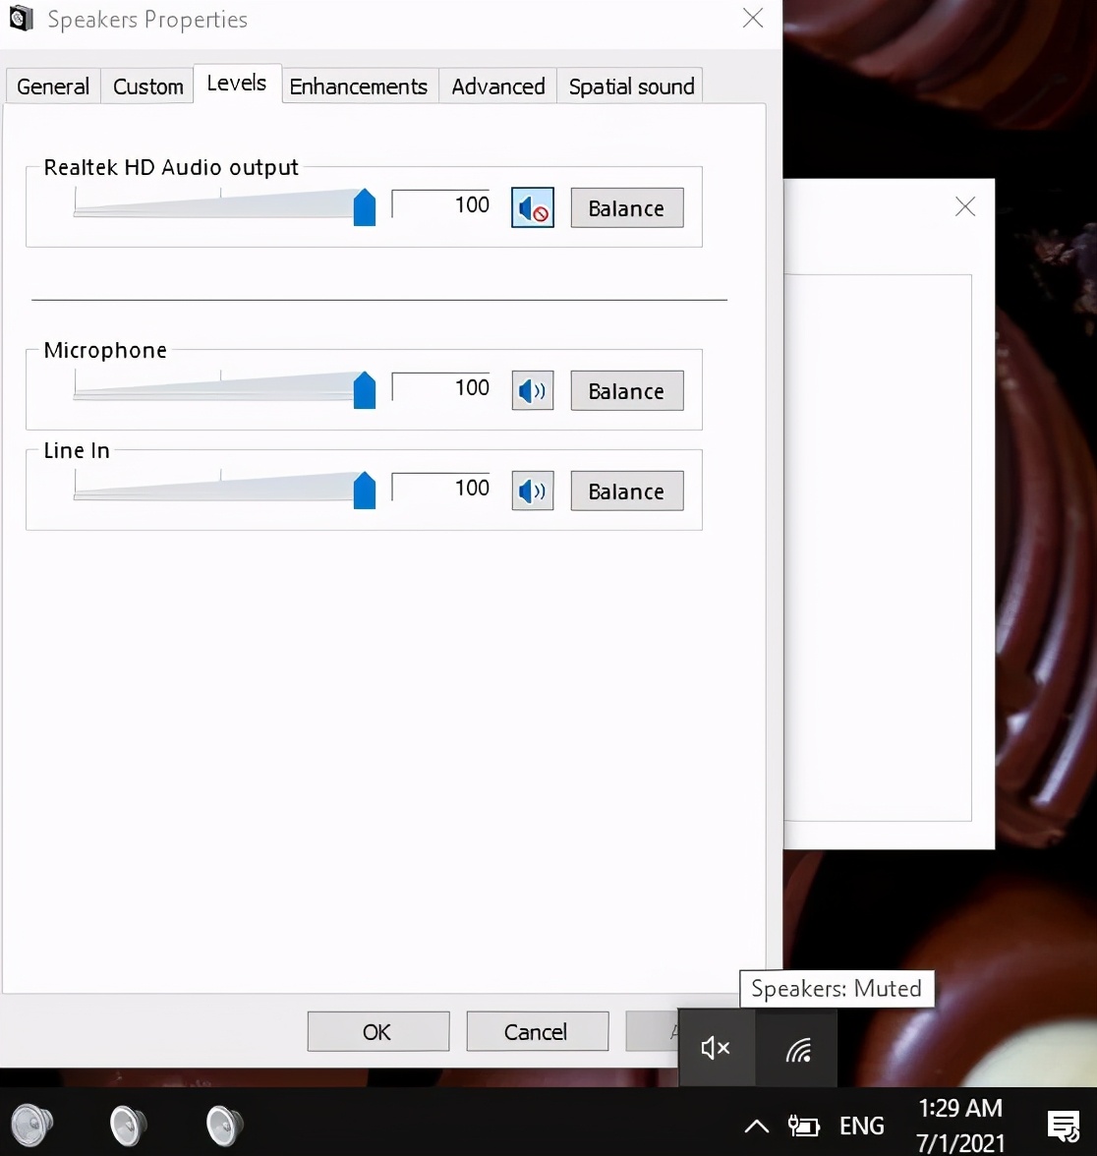This screenshot has width=1097, height=1156.
Task: Switch to the Enhancements tab
Action: pos(359,87)
